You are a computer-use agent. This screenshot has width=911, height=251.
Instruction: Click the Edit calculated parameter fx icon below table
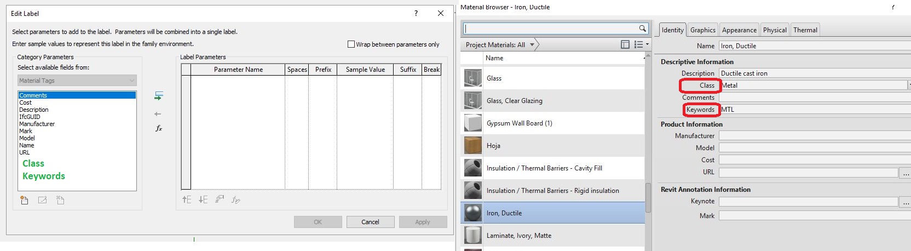click(x=235, y=199)
